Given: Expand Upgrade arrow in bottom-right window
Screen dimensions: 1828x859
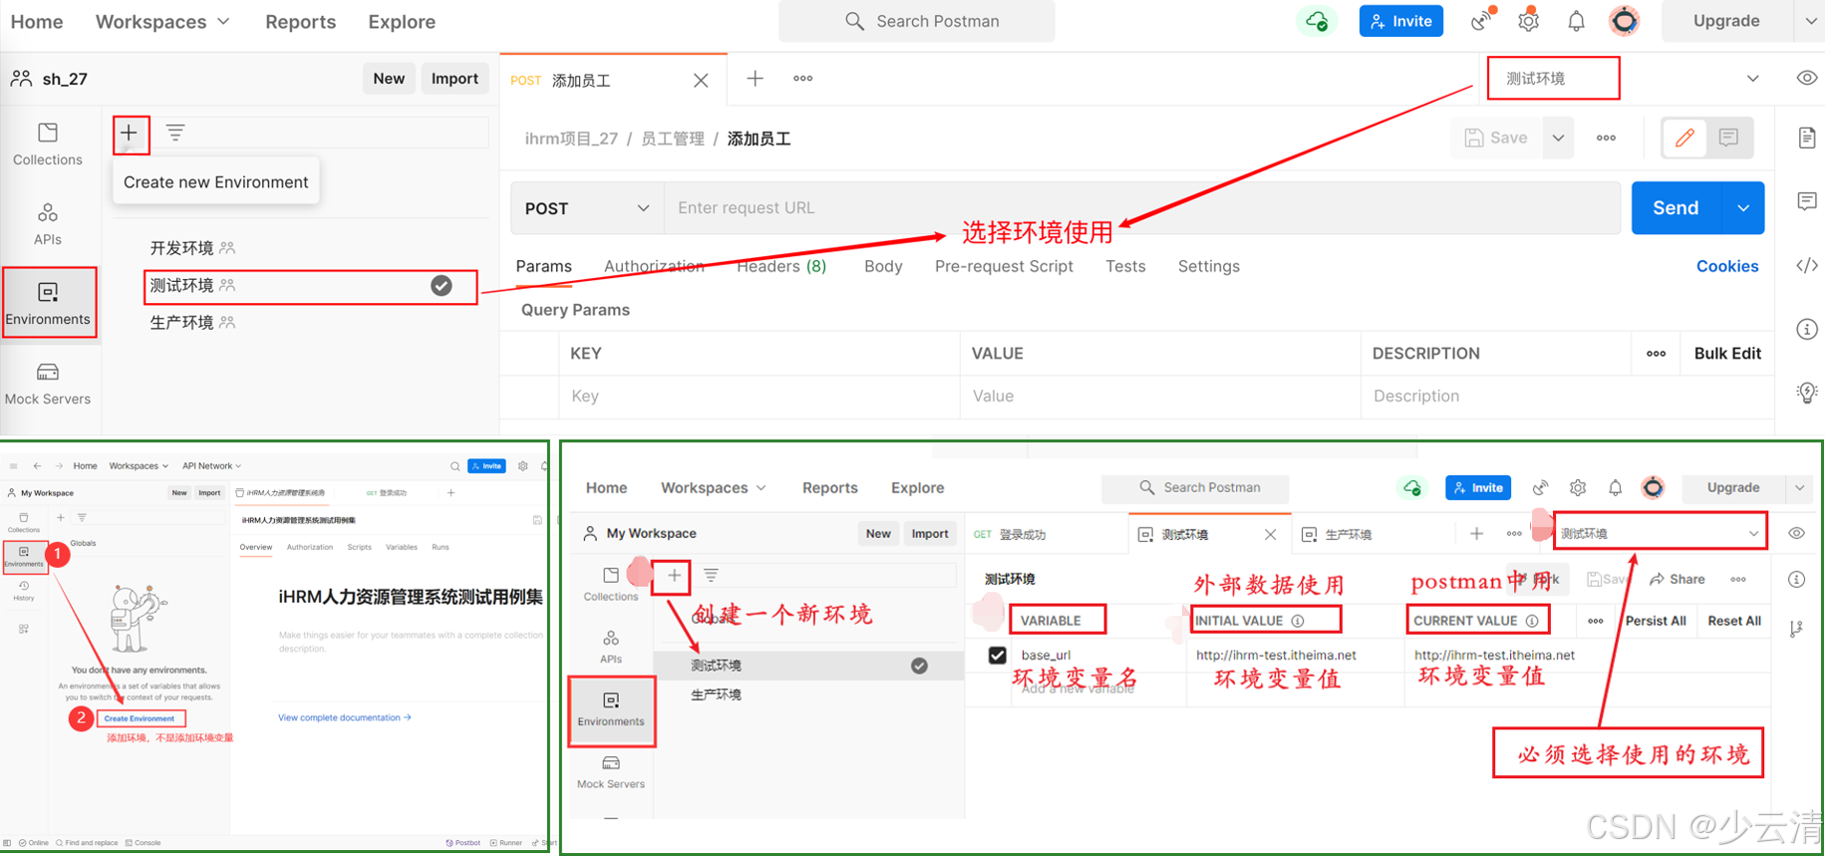Looking at the screenshot, I should tap(1799, 487).
